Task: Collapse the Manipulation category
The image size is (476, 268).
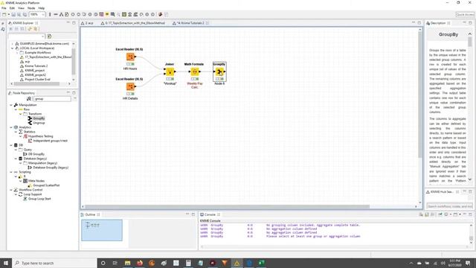Action: 11,105
